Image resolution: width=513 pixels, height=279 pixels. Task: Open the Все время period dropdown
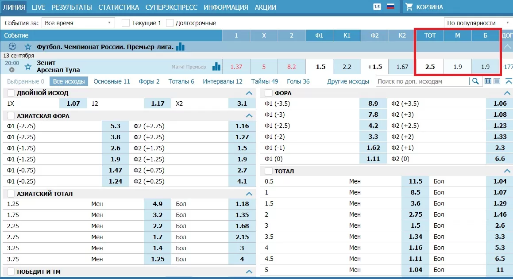[x=78, y=23]
